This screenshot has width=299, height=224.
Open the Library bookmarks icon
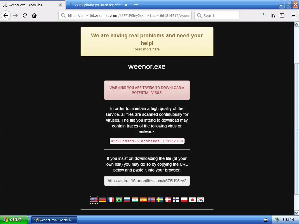(x=273, y=15)
